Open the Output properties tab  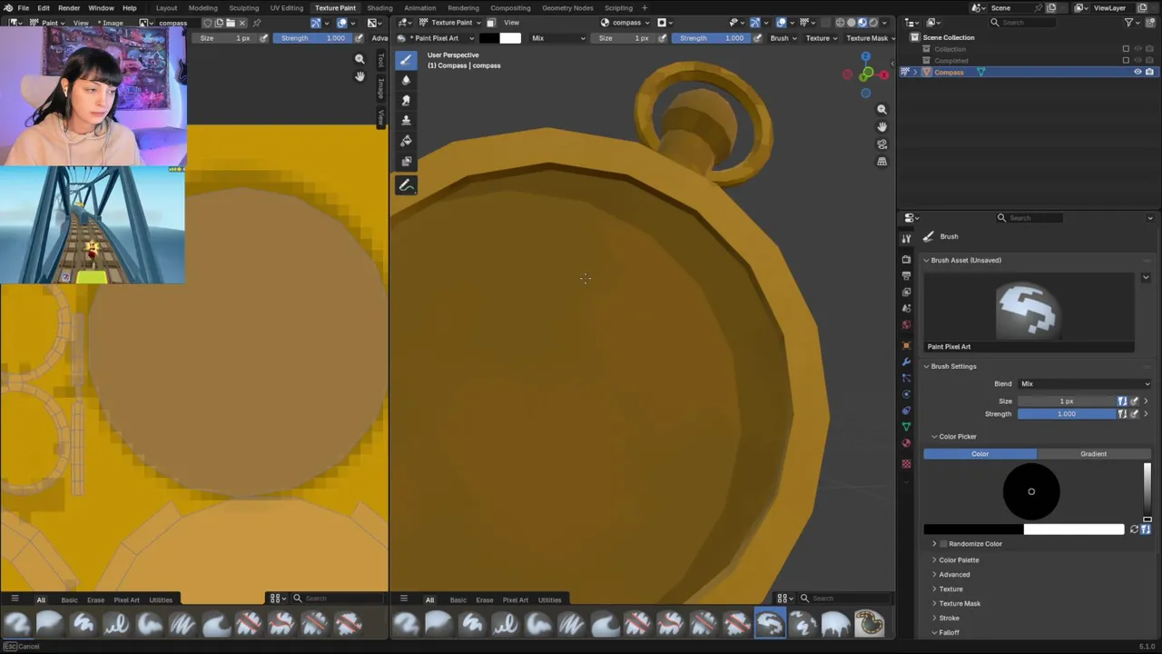pyautogui.click(x=906, y=275)
